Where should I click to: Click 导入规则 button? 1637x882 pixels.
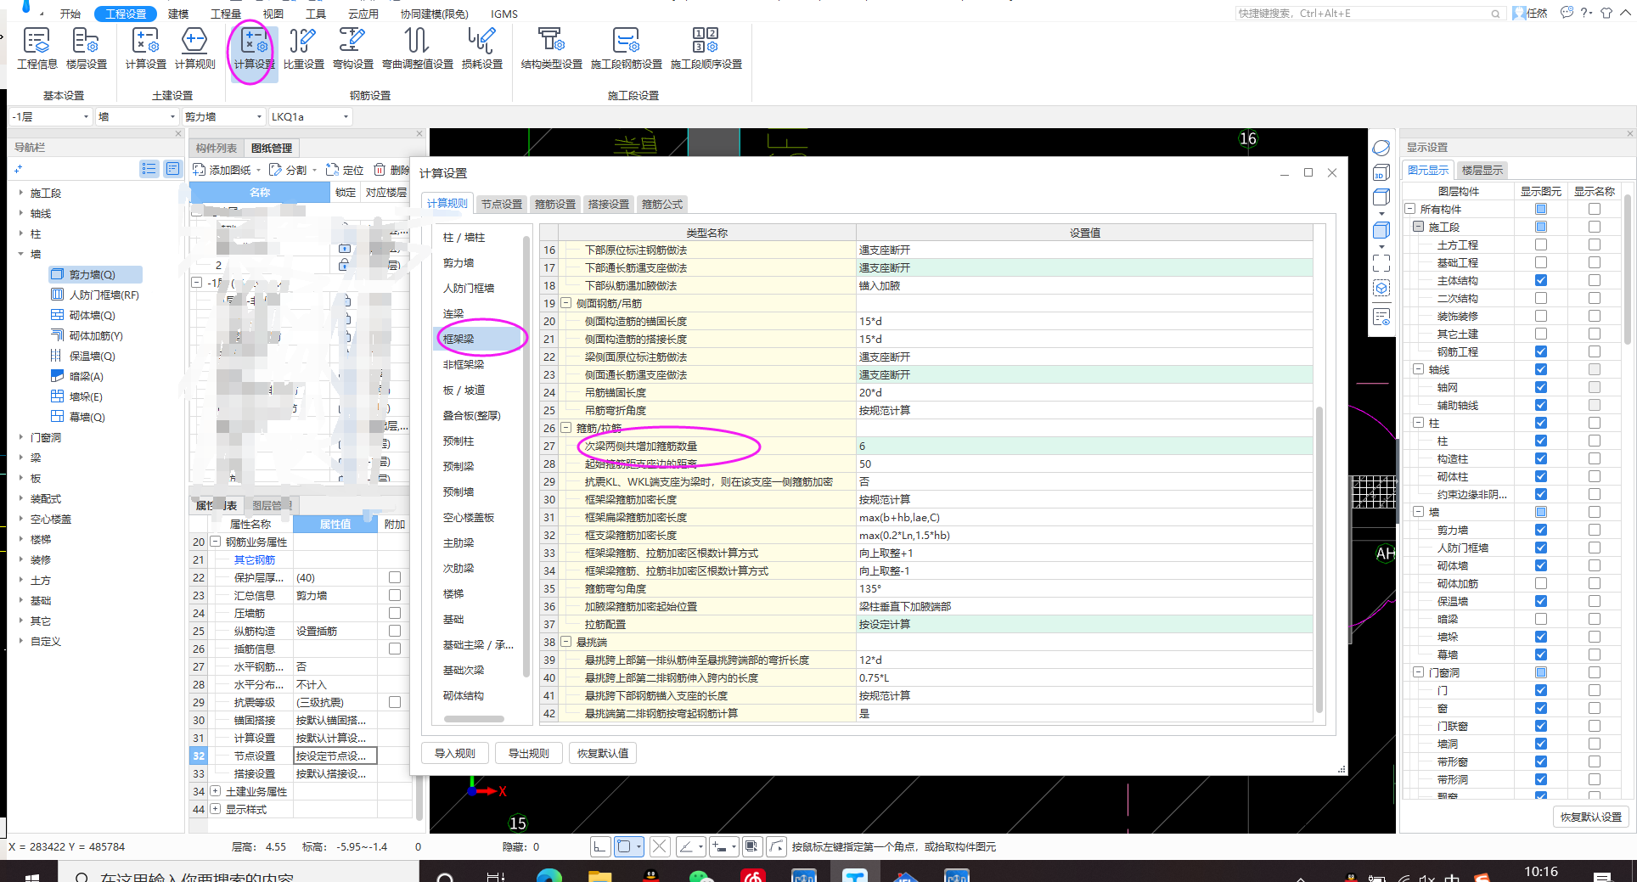pos(455,753)
